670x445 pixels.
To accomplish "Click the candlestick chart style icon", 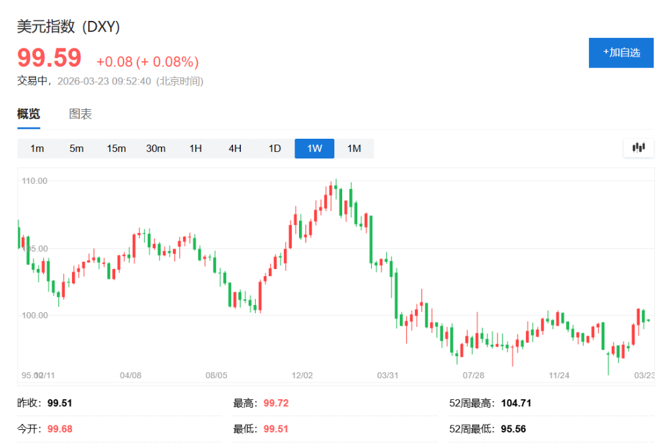I will [x=638, y=148].
